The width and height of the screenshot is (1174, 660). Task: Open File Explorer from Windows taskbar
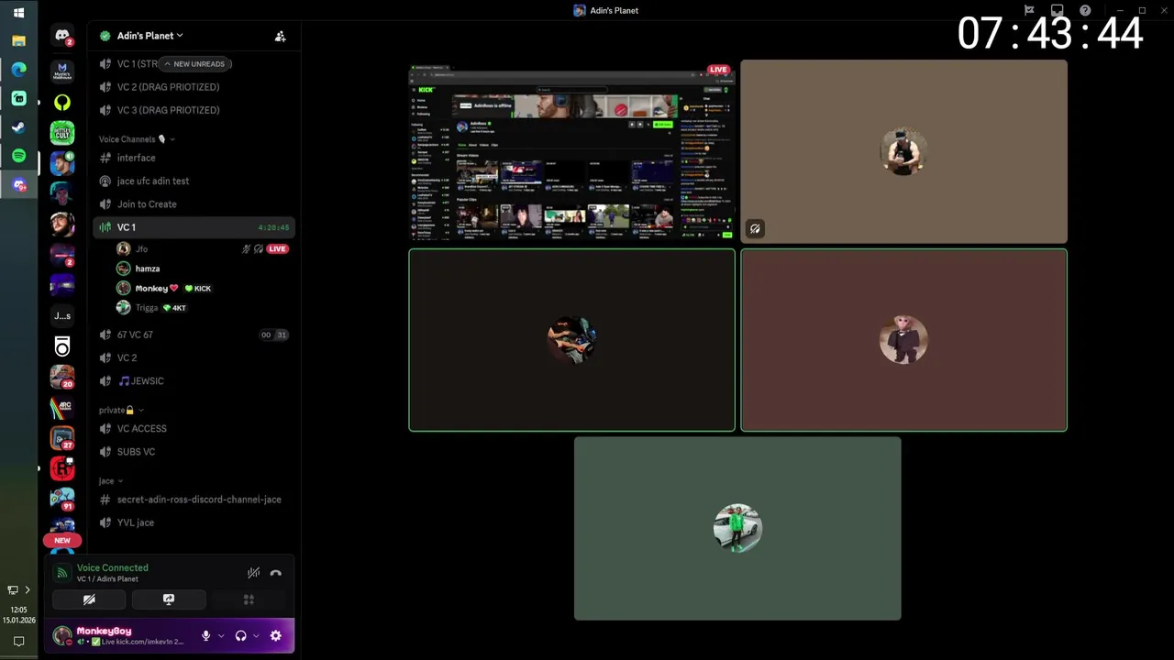(x=18, y=40)
